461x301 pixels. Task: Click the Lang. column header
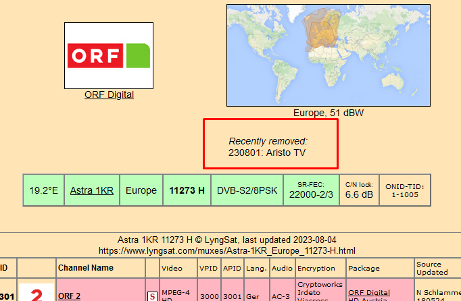256,268
